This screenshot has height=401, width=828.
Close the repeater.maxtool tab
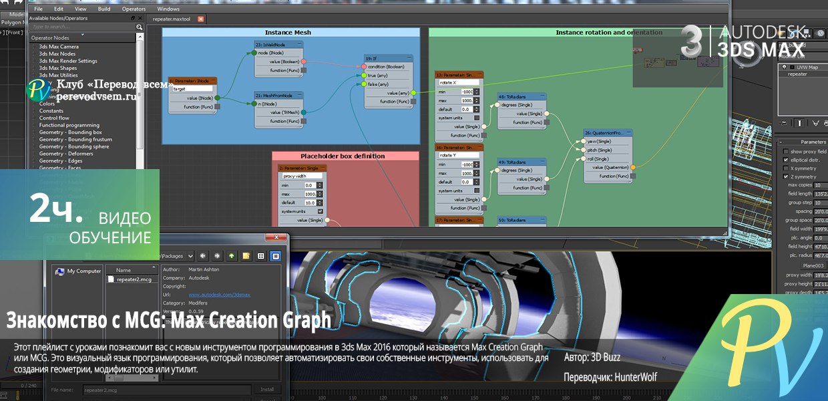click(x=200, y=19)
